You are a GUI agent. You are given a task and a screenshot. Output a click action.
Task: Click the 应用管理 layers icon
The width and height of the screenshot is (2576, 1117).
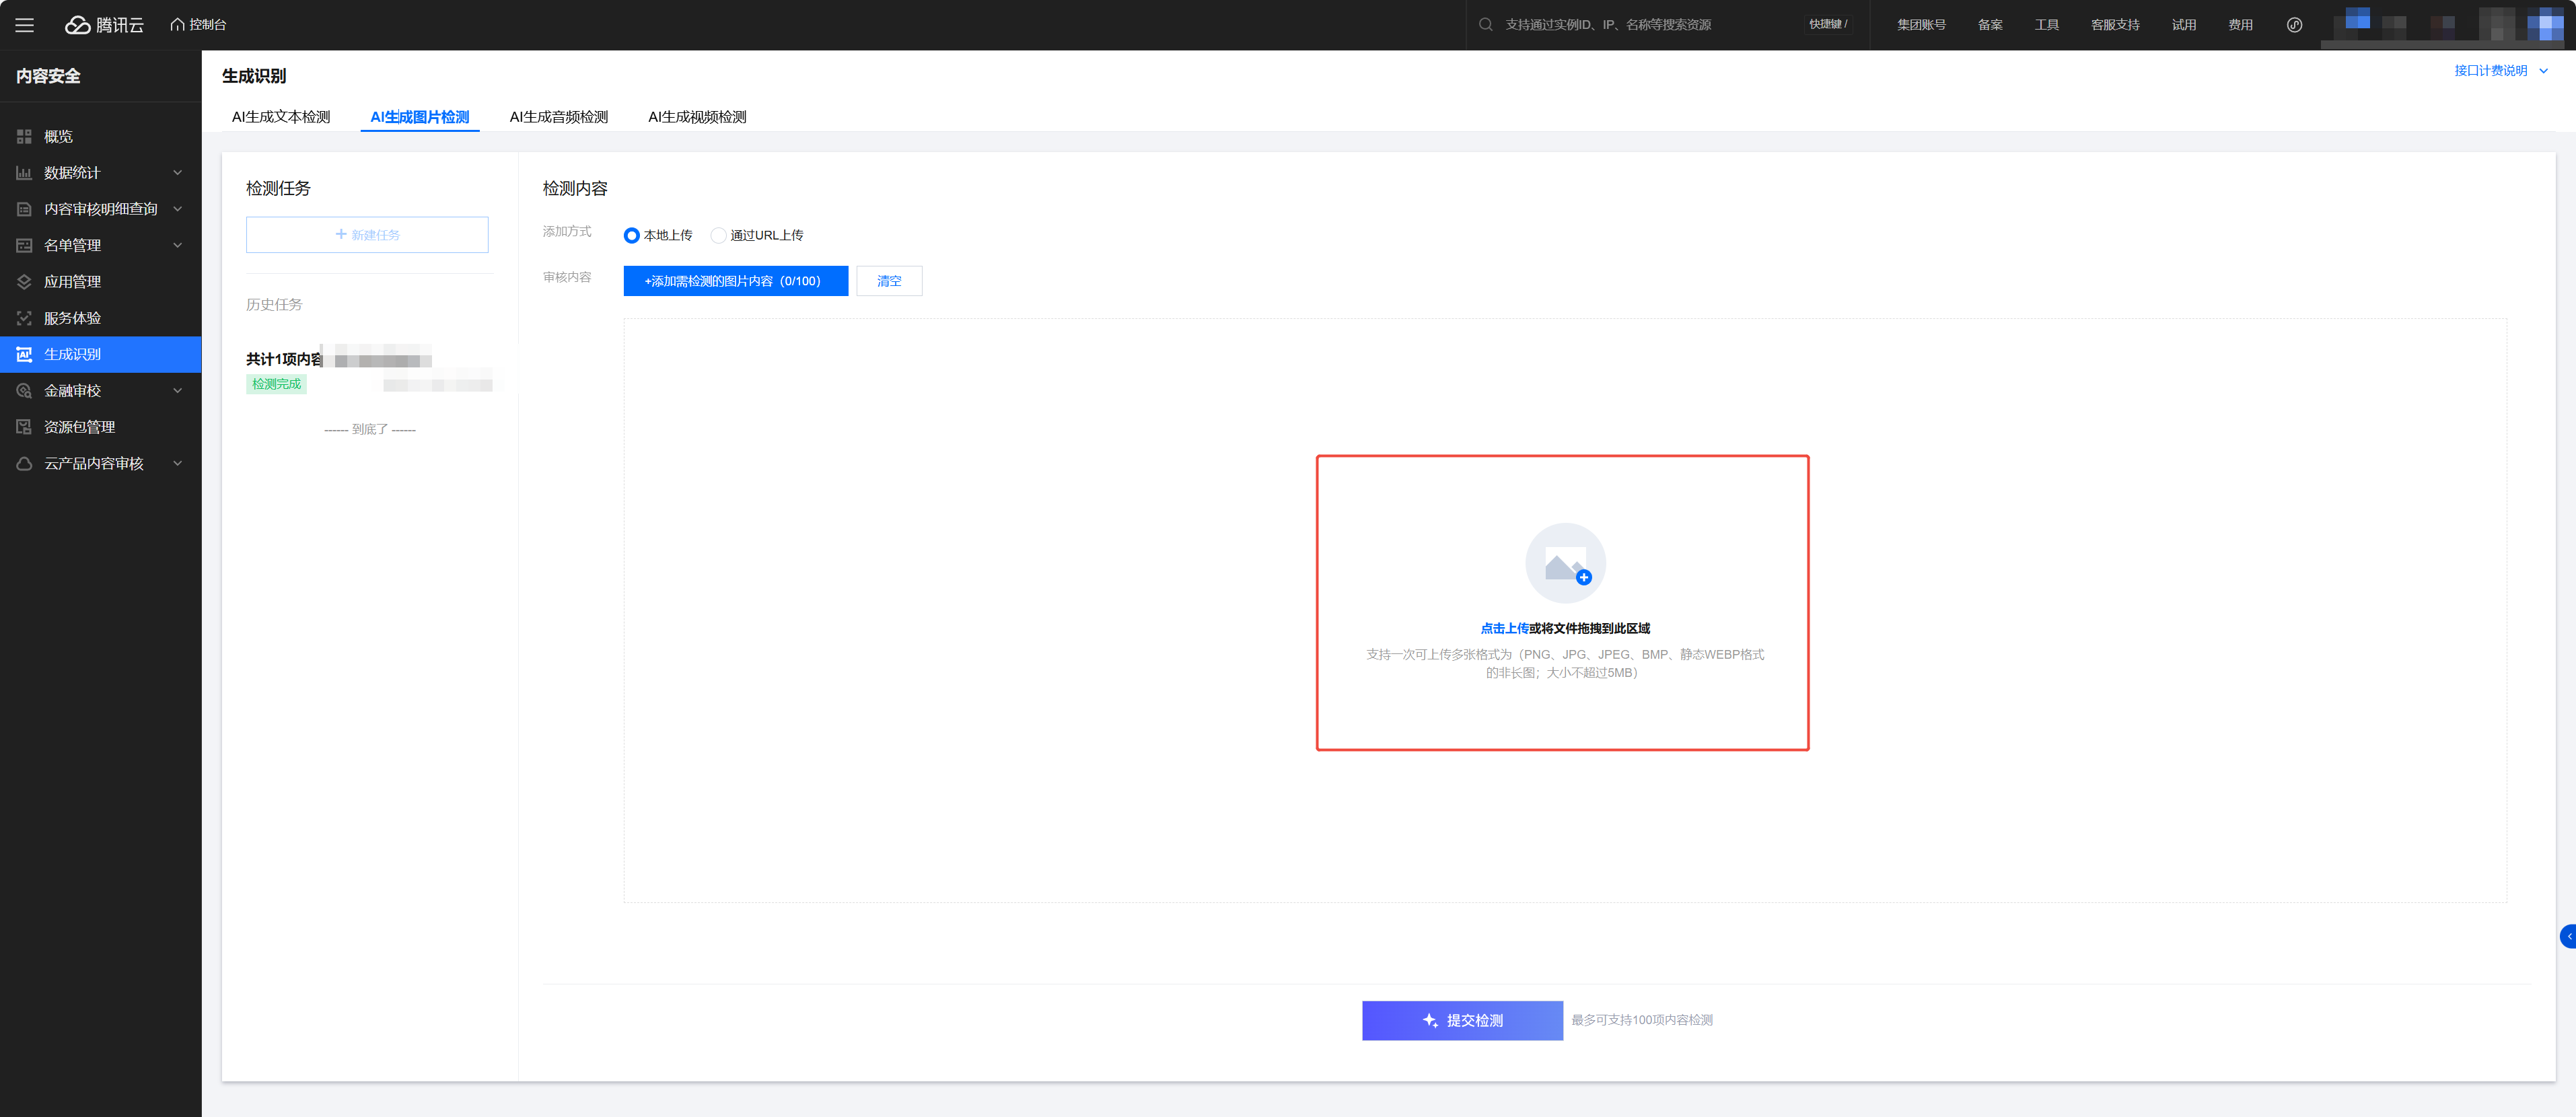click(24, 282)
